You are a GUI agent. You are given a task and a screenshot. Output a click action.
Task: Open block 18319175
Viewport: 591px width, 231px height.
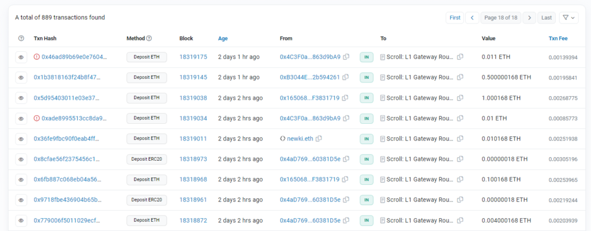[193, 57]
